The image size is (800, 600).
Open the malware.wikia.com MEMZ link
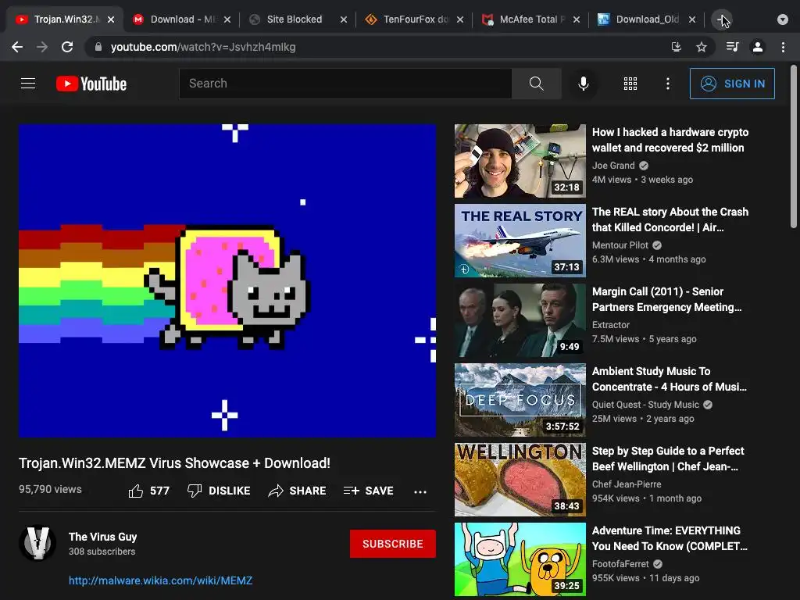point(160,580)
